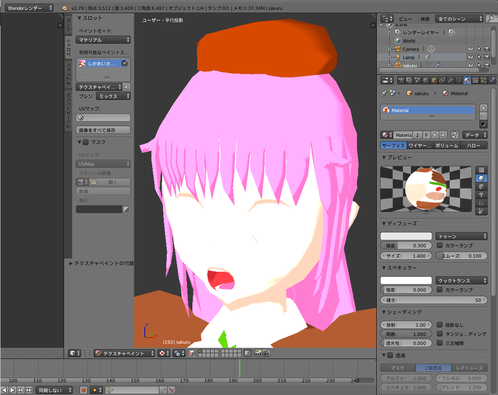Viewport: 498px width, 395px height.
Task: Click the record keyframe button in timeline
Action: click(x=84, y=390)
